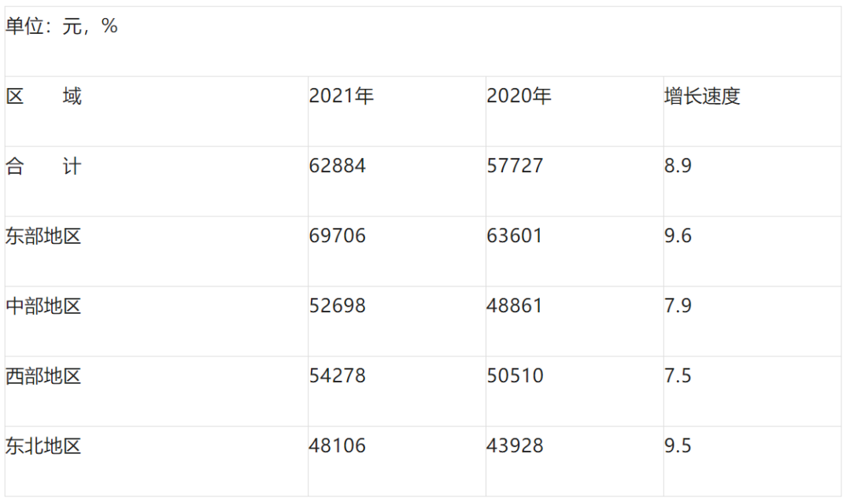Select the '合 计' row label

(x=44, y=167)
